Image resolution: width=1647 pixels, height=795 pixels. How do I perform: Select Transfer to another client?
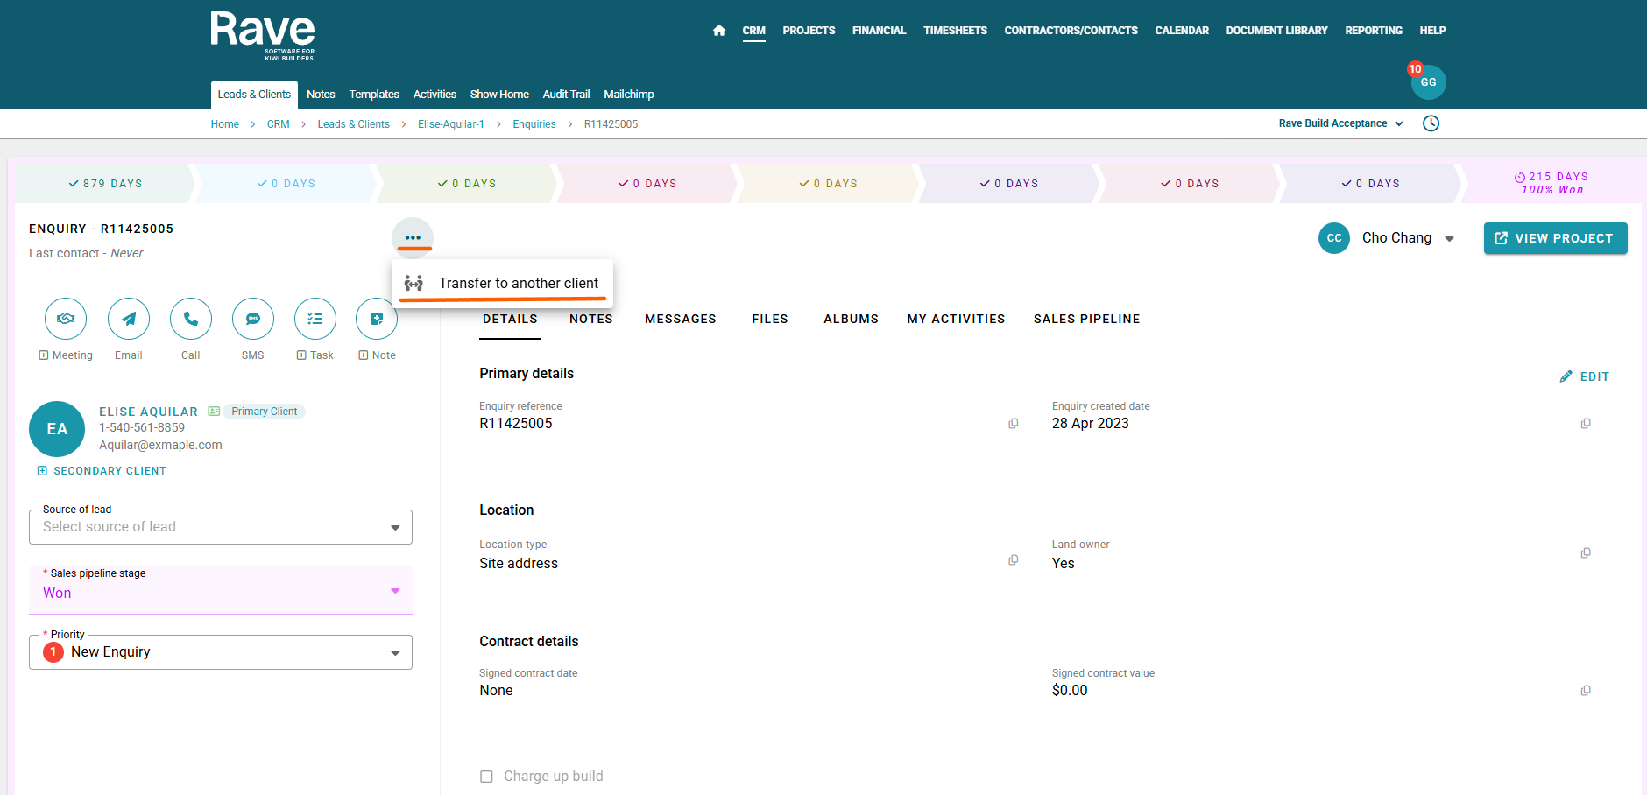pyautogui.click(x=502, y=283)
